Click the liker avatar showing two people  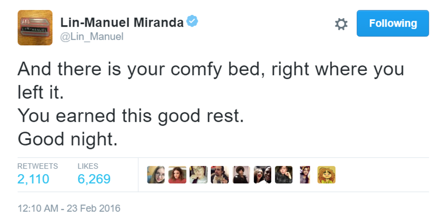(262, 175)
